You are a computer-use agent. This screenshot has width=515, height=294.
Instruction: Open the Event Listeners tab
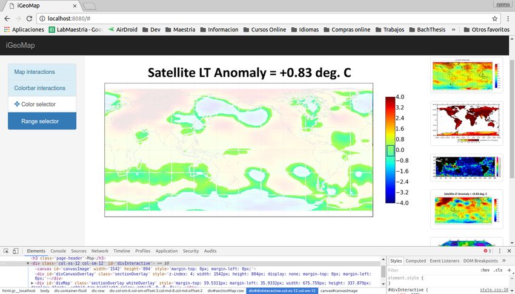[x=444, y=261]
